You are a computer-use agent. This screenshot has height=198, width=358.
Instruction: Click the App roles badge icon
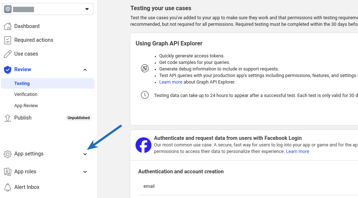coord(8,171)
